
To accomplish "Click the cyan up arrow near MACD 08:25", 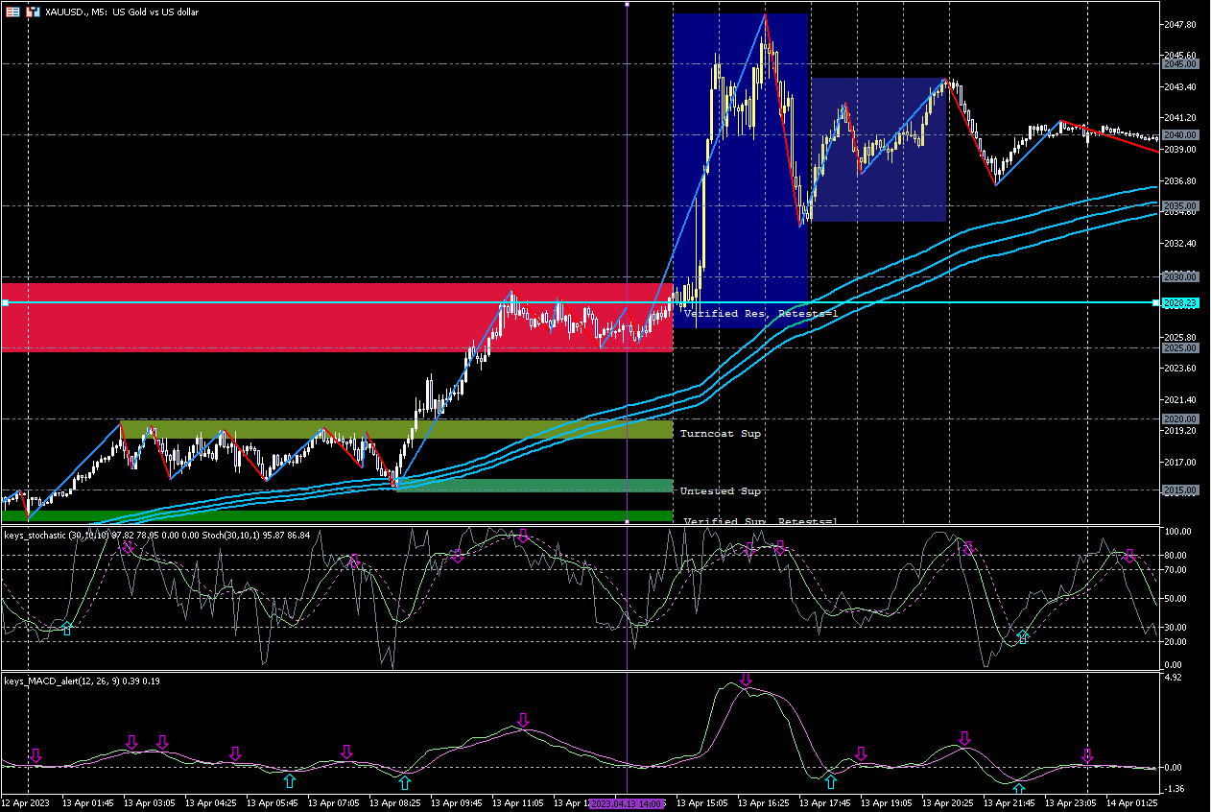I will click(405, 783).
